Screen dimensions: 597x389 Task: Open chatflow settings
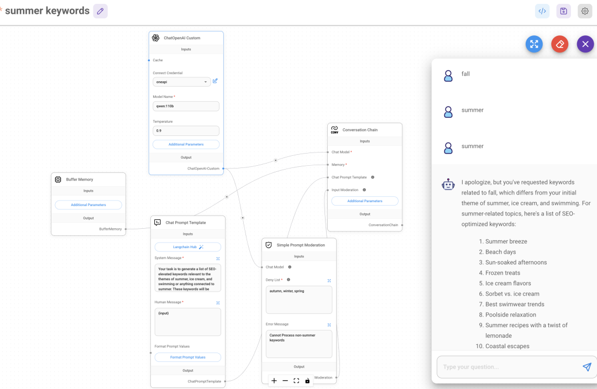(x=584, y=10)
